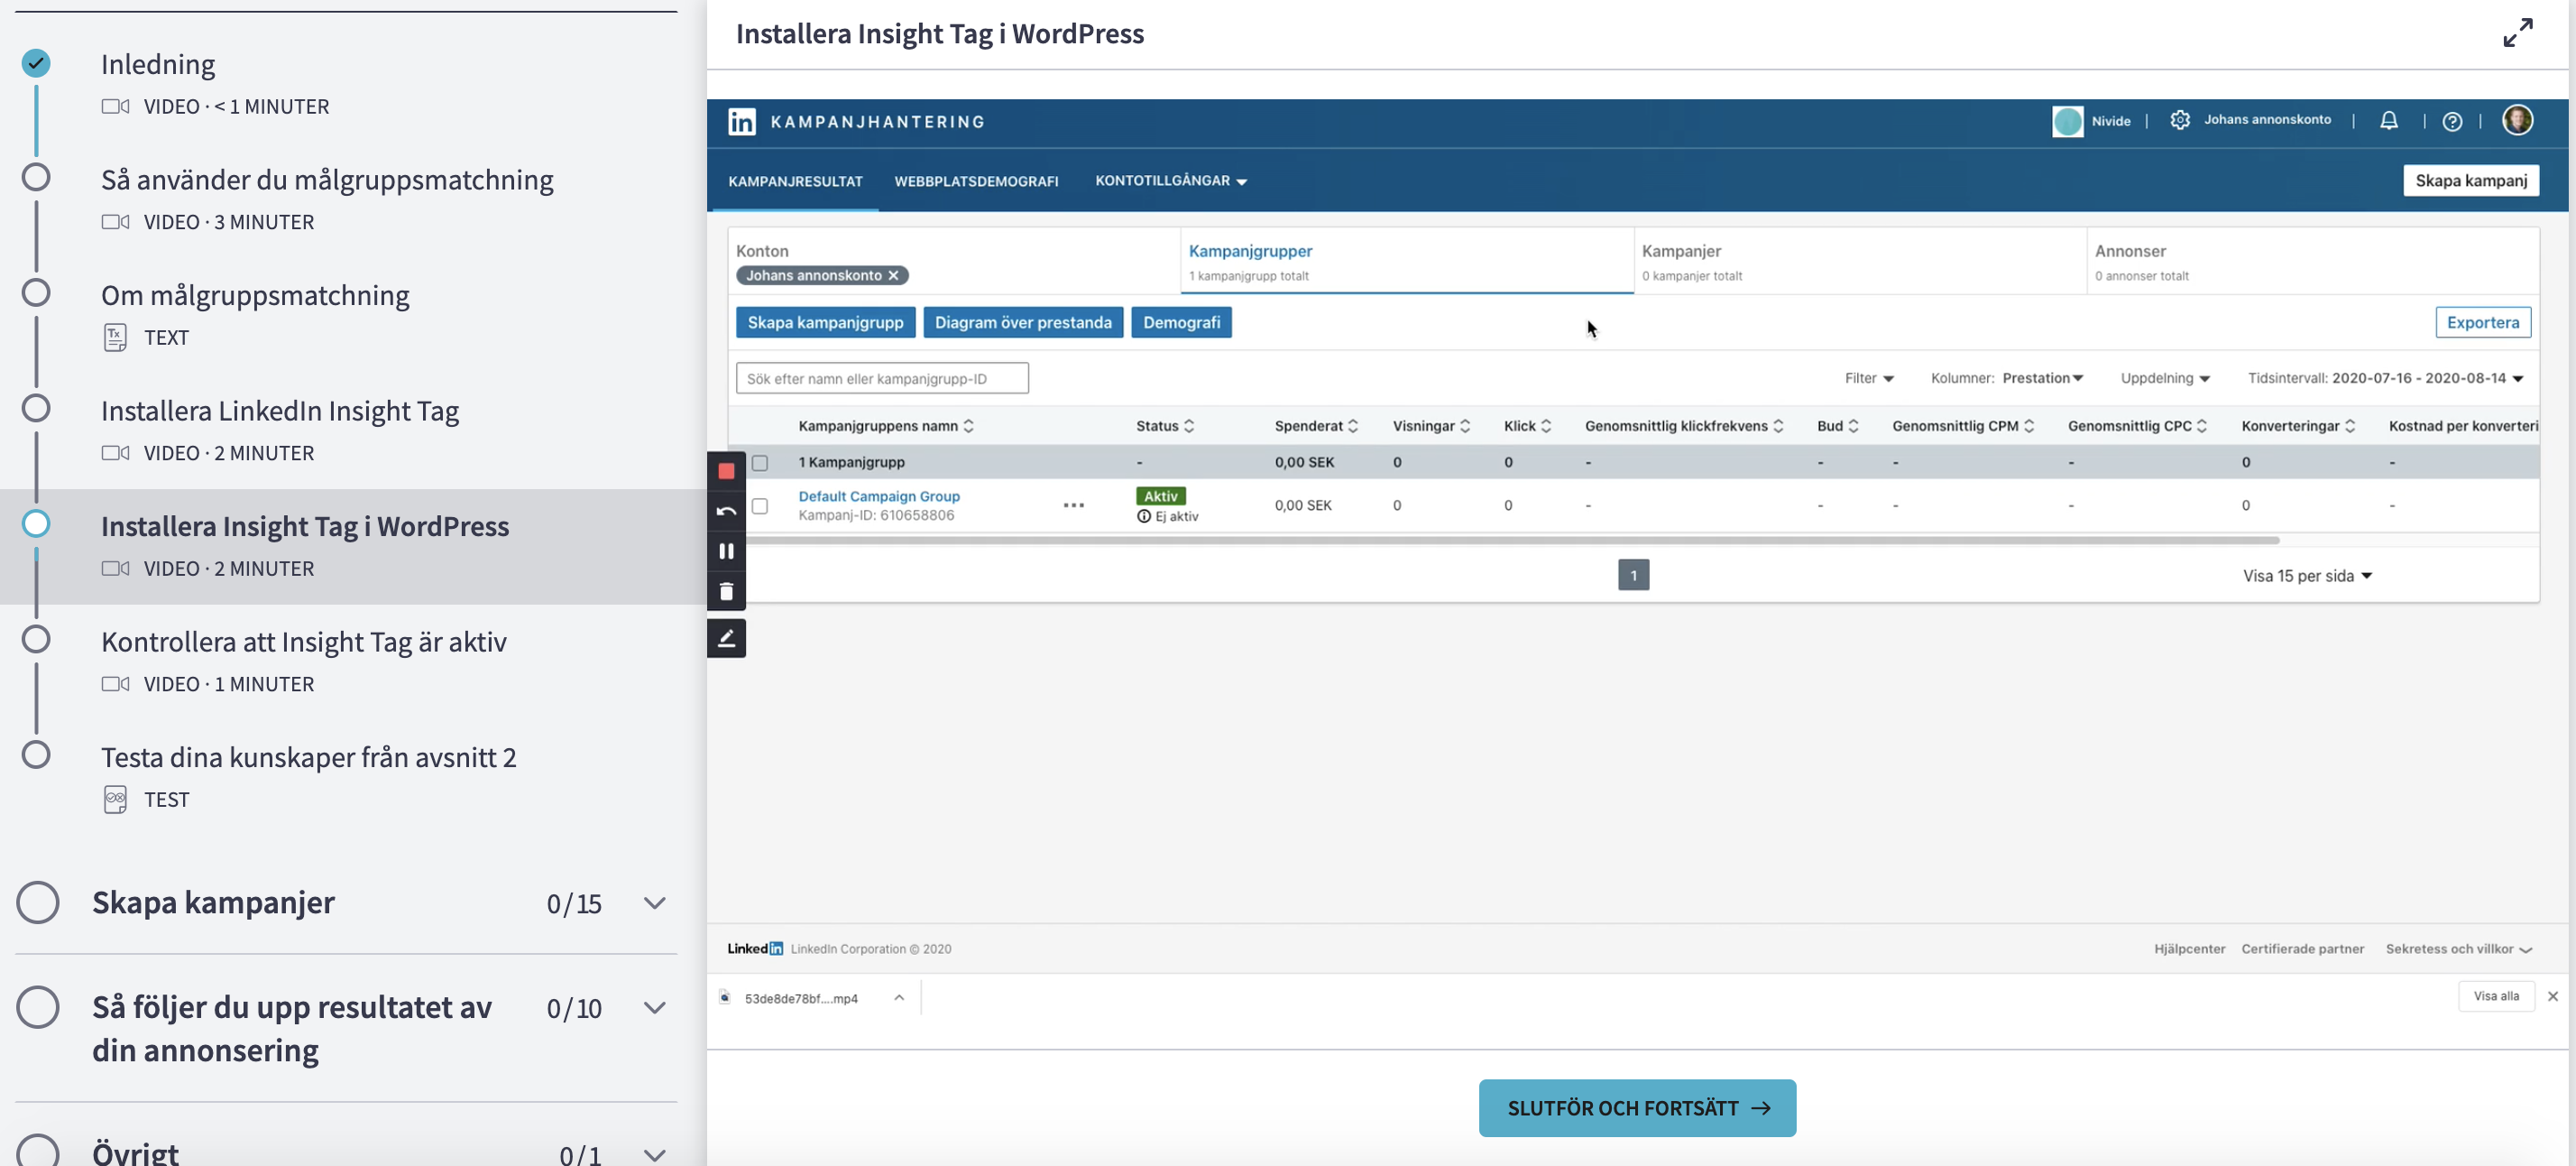Mark 'Så använder du målgruppsmatchning' lesson circle
The image size is (2576, 1166).
(36, 177)
